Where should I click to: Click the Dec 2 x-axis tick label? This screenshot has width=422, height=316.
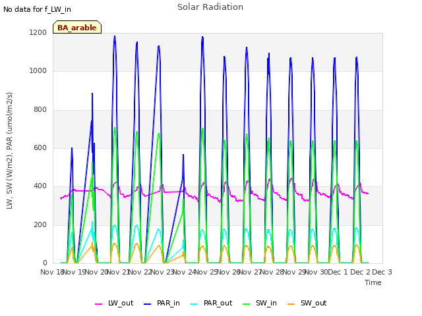[360, 272]
